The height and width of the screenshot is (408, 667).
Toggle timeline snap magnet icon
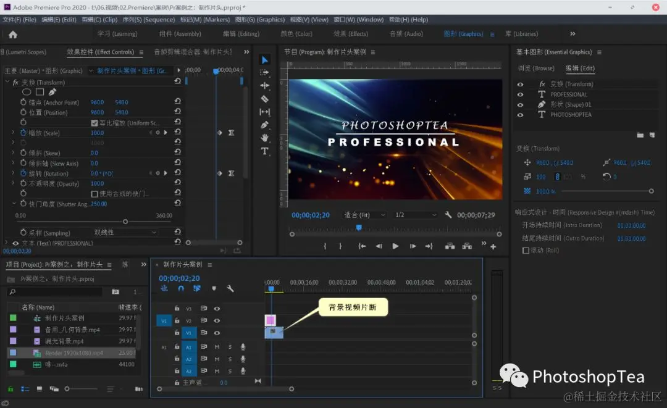181,289
